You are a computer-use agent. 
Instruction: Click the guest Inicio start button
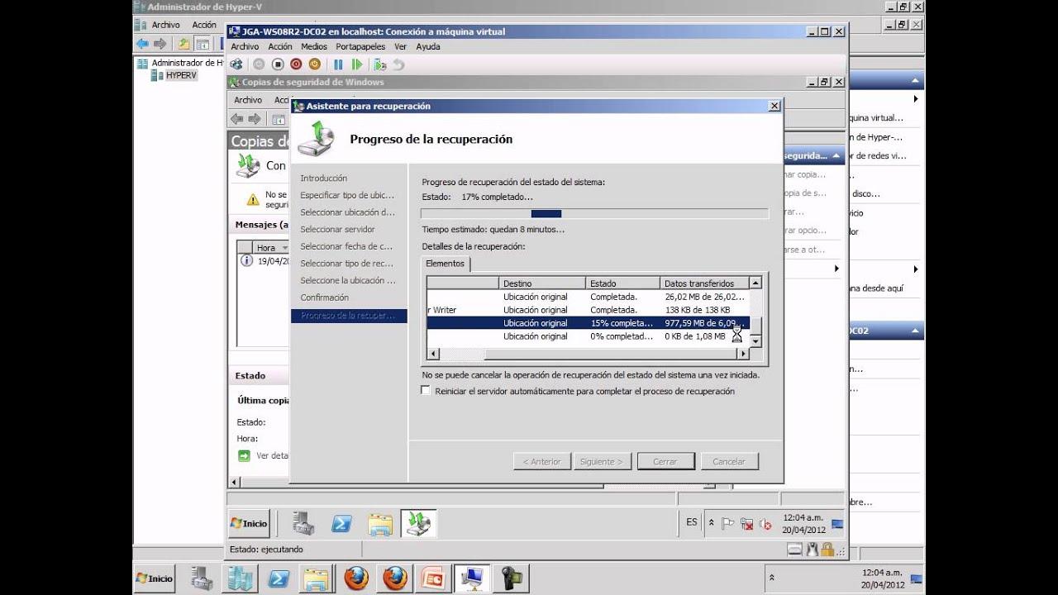(x=249, y=524)
